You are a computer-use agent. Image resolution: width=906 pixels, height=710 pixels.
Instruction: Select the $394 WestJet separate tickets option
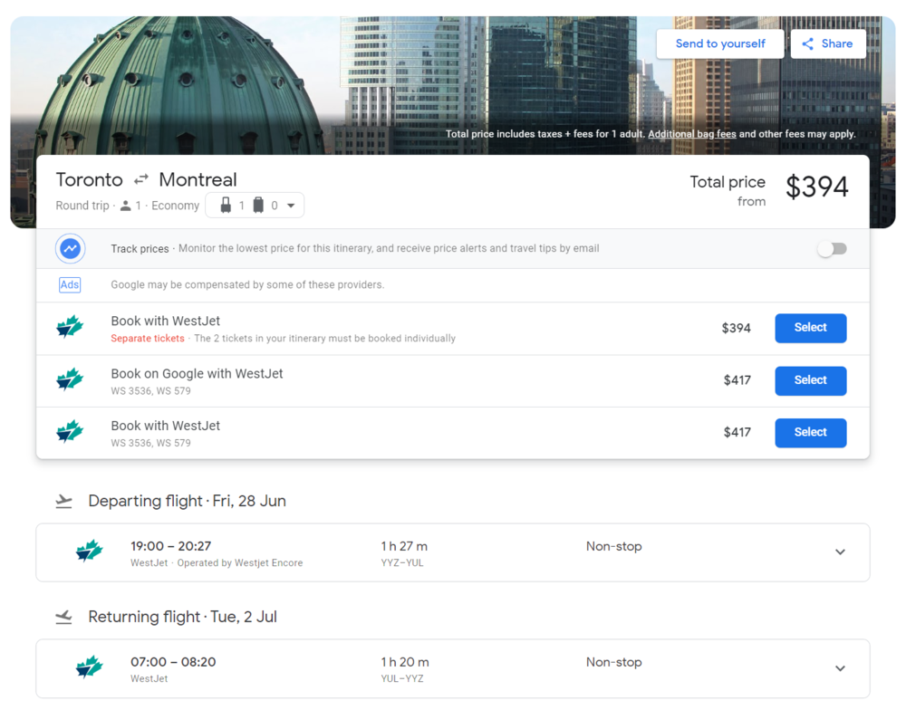[810, 328]
